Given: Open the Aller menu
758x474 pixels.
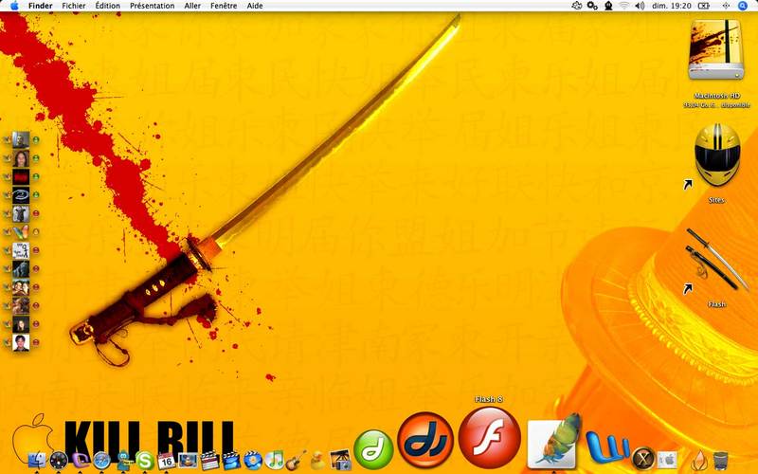Looking at the screenshot, I should click(192, 6).
